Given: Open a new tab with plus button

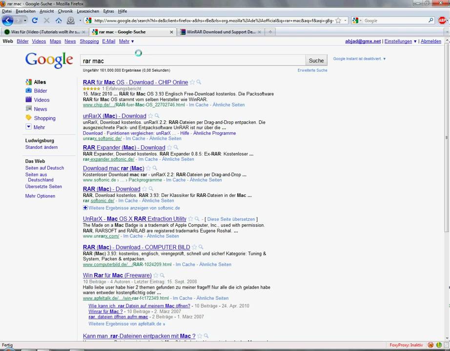Looking at the screenshot, I should (x=270, y=32).
